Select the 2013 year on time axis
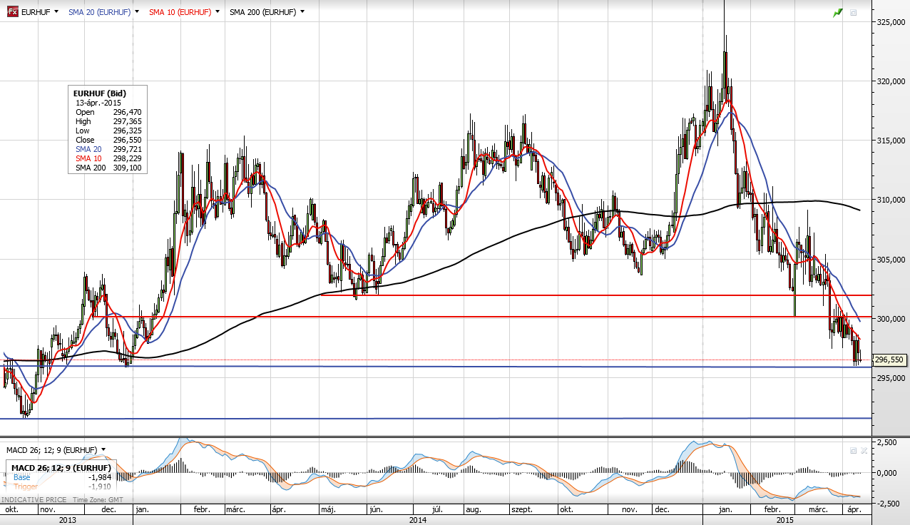910x525 pixels. point(68,520)
